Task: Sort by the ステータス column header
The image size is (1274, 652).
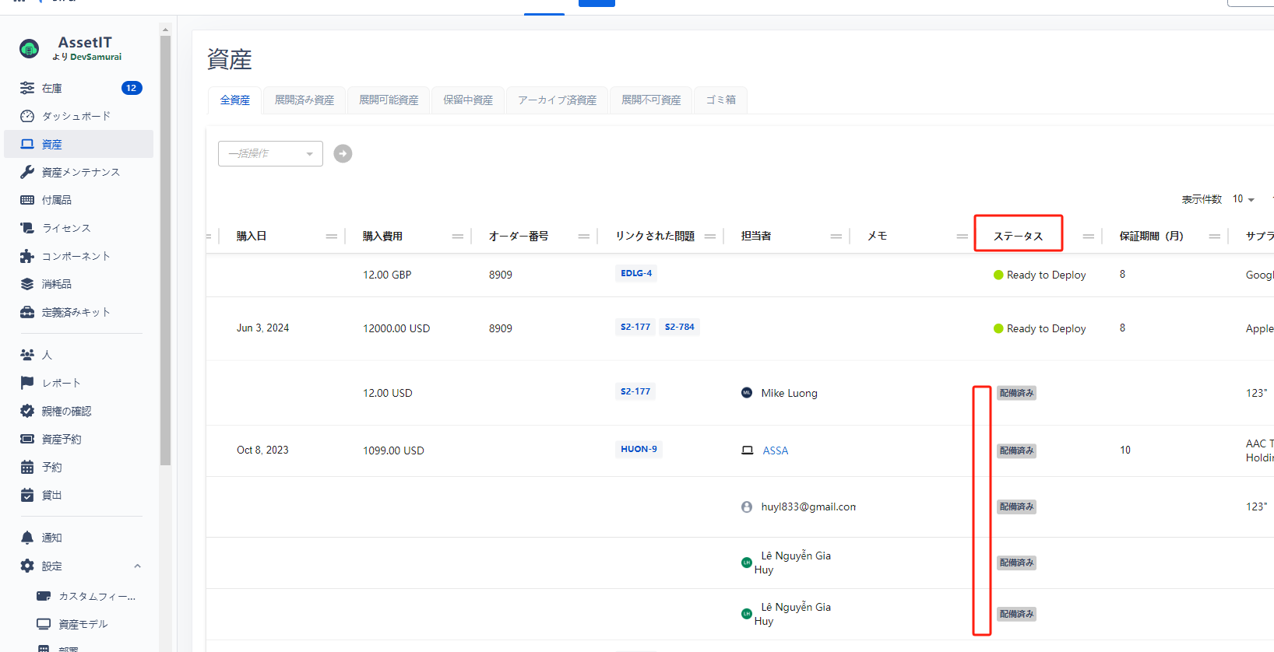Action: (x=1018, y=236)
